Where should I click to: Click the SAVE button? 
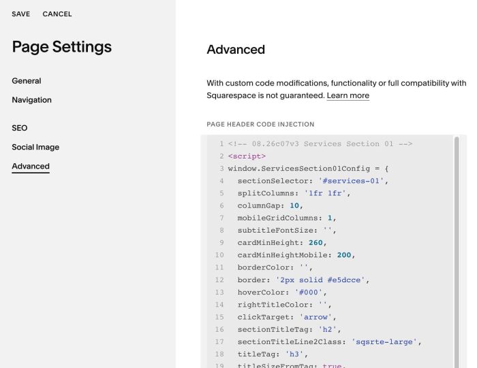coord(20,14)
